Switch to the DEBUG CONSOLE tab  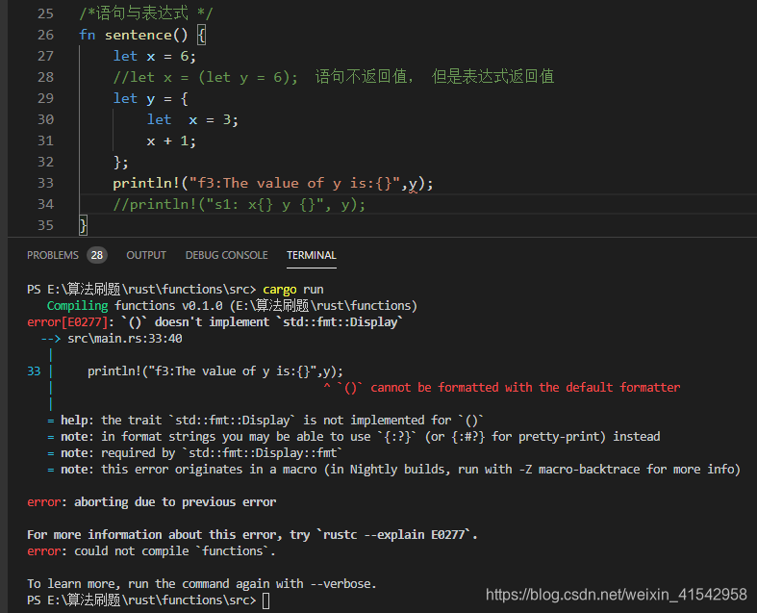(x=226, y=255)
